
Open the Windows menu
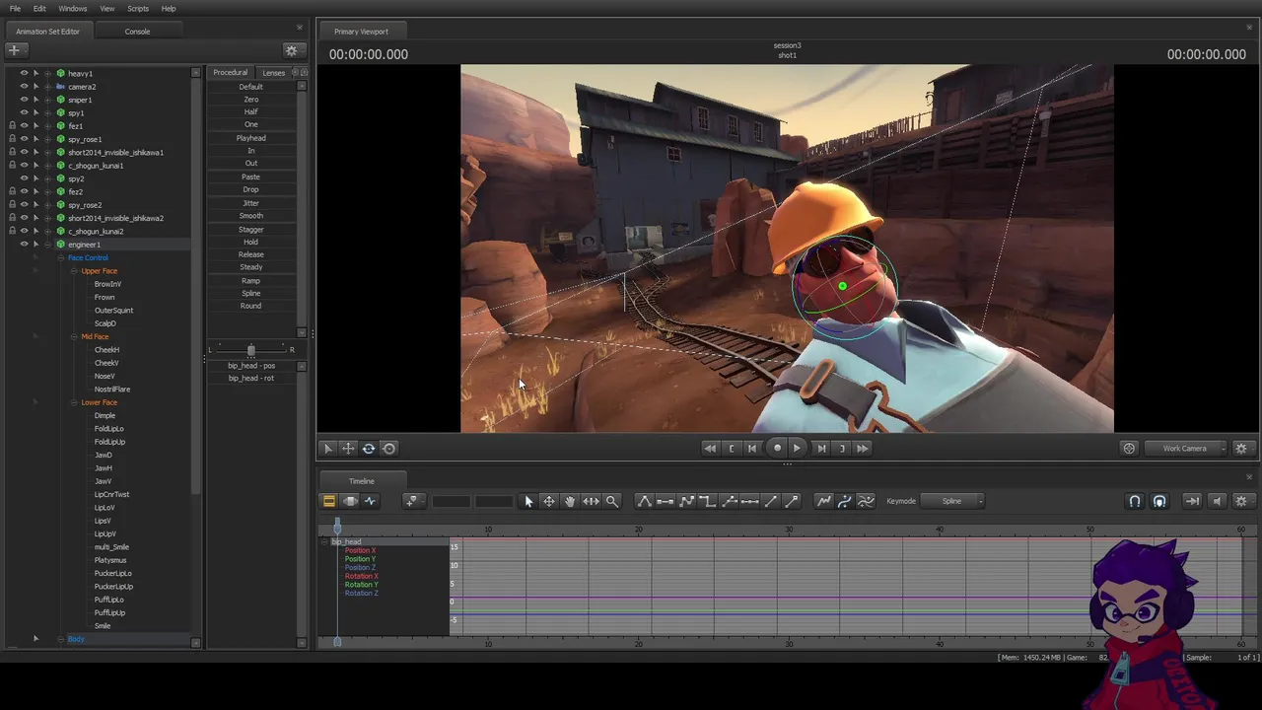coord(72,9)
